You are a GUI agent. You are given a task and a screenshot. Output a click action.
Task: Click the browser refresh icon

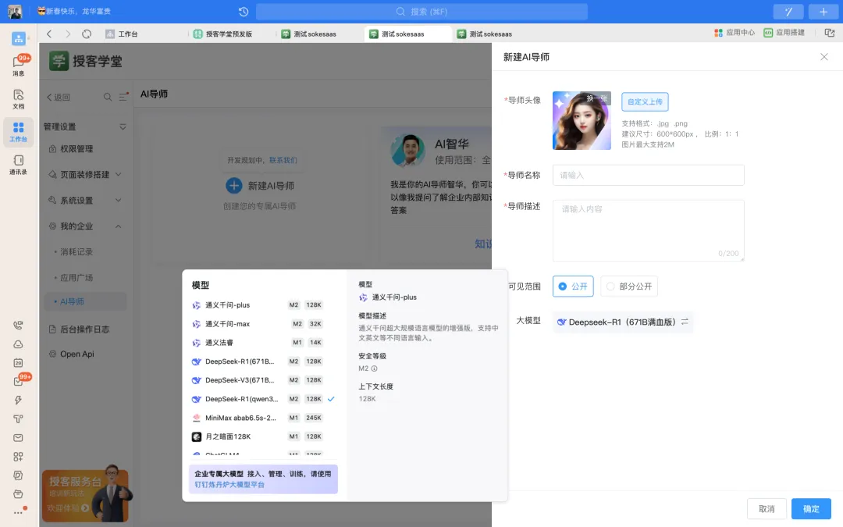point(87,34)
